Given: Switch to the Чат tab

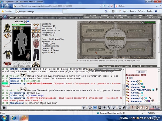Looking at the screenshot, I should coord(91,69).
